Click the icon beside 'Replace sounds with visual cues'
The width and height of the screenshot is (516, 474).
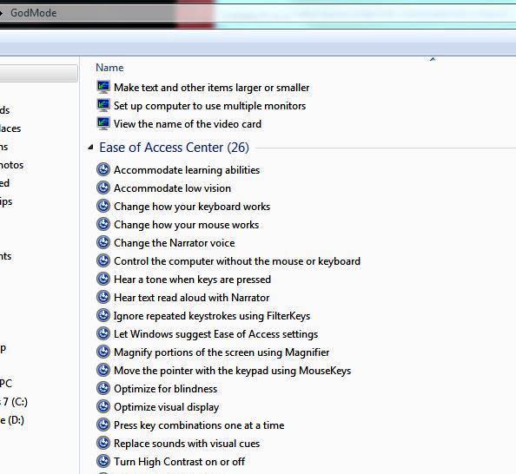point(103,443)
